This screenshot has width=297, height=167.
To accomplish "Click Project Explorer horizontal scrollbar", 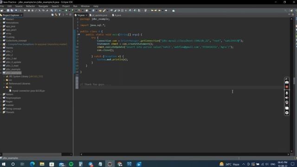I will point(32,154).
